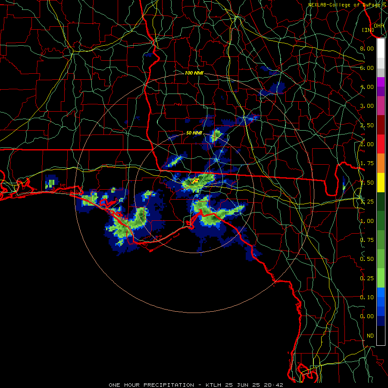Click the 0.00 legend value
388x388 pixels.
pyautogui.click(x=367, y=316)
